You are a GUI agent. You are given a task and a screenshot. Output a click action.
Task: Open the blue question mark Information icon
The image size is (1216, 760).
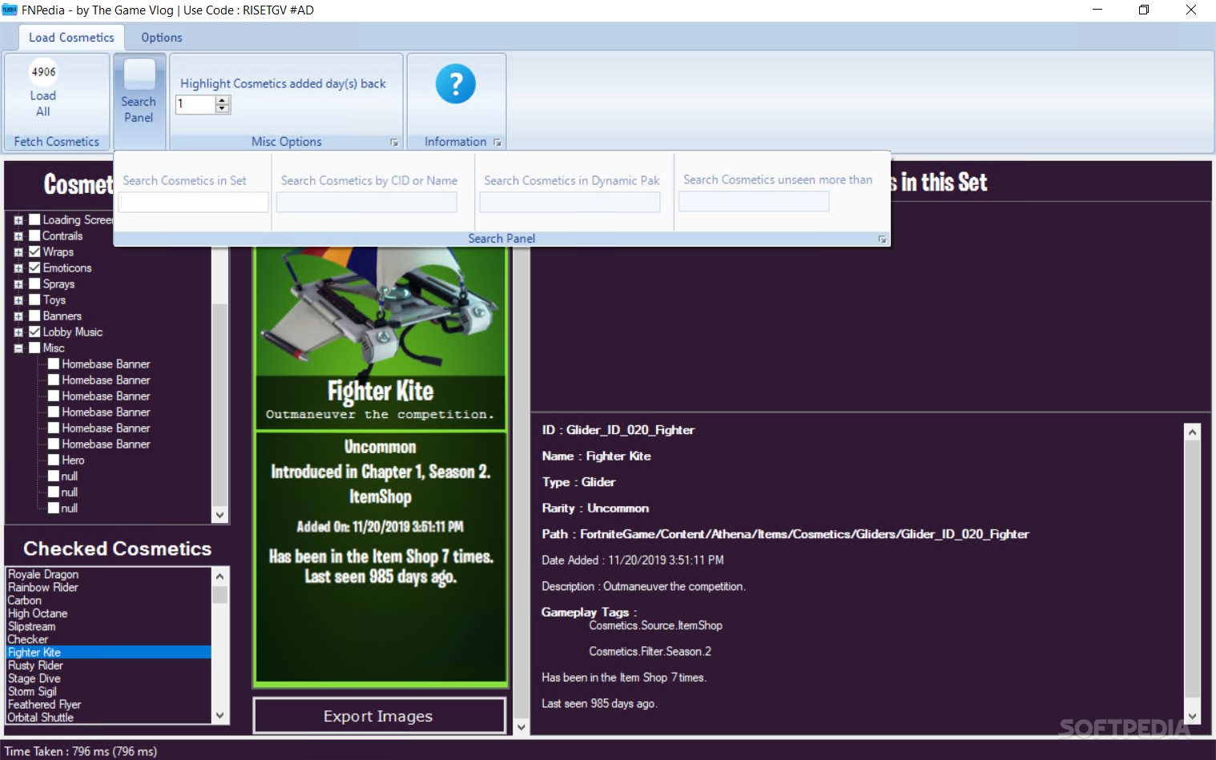(456, 84)
